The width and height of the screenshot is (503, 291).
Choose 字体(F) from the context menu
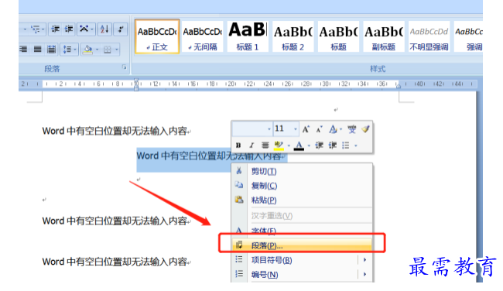pos(302,231)
